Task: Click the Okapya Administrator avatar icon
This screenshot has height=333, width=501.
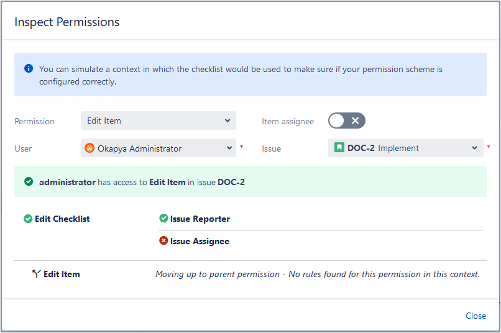Action: (90, 148)
